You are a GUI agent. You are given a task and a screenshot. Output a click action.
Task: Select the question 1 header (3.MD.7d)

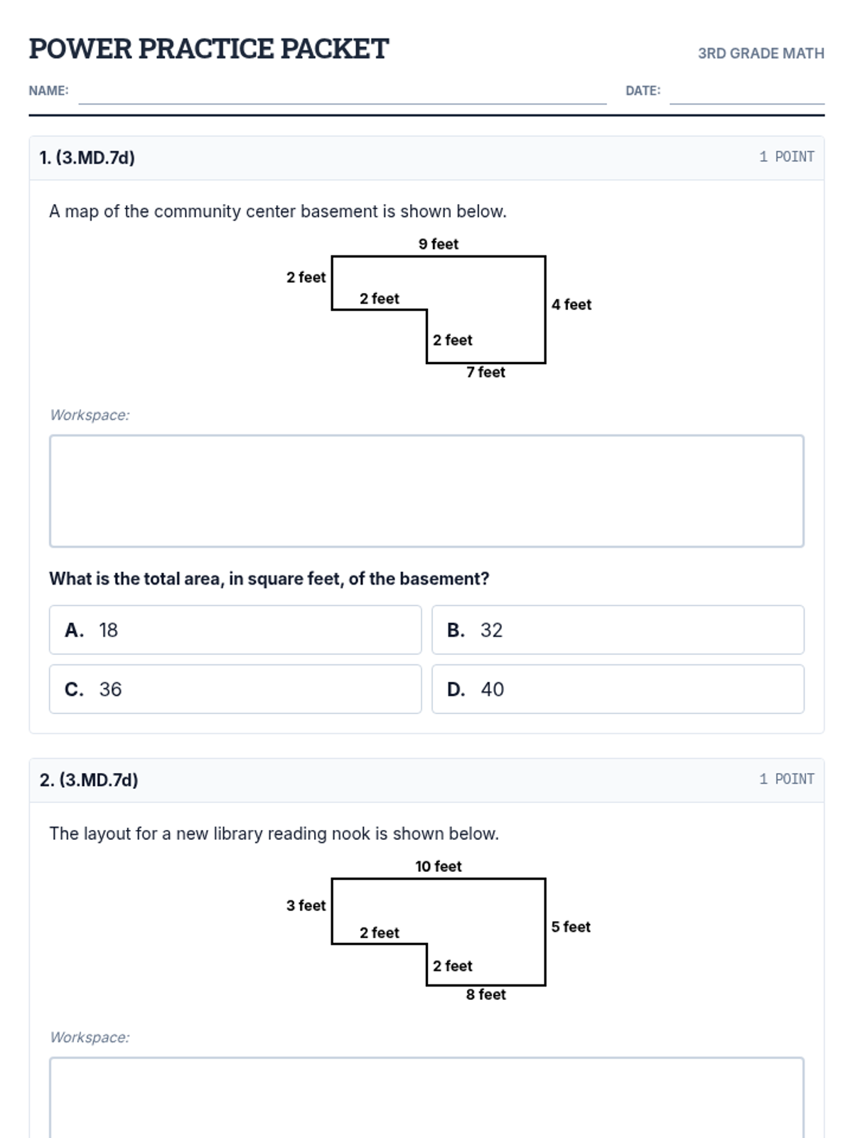coord(87,158)
